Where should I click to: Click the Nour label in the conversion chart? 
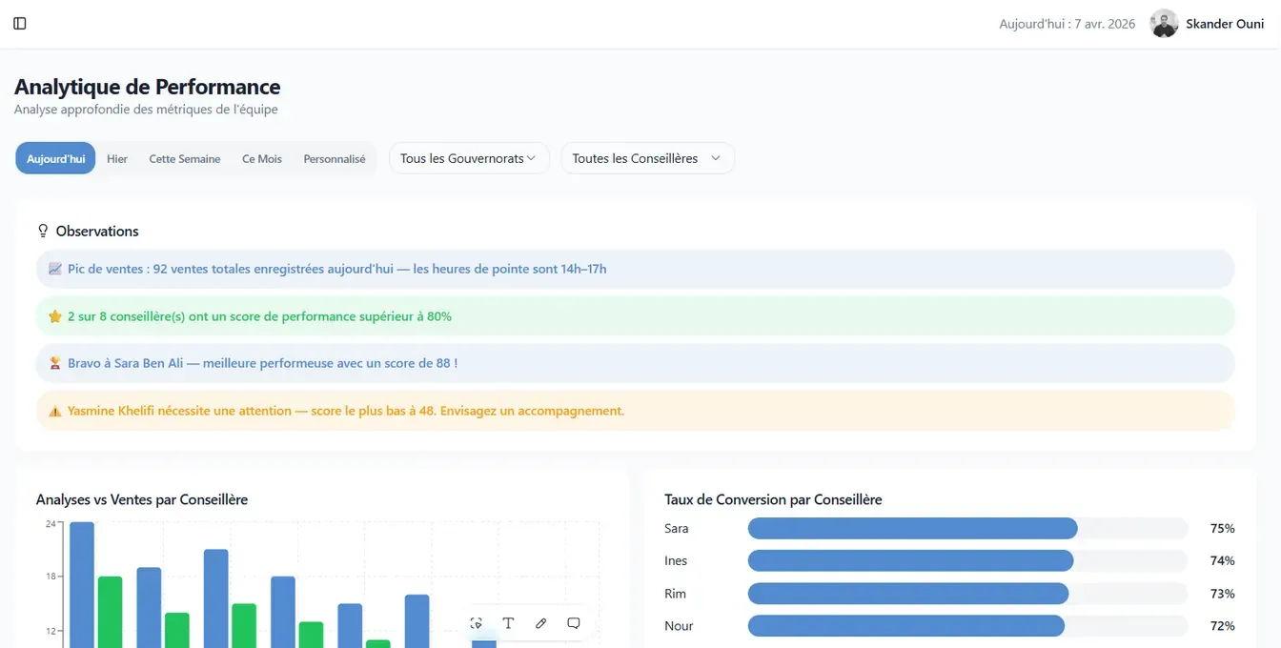click(679, 626)
